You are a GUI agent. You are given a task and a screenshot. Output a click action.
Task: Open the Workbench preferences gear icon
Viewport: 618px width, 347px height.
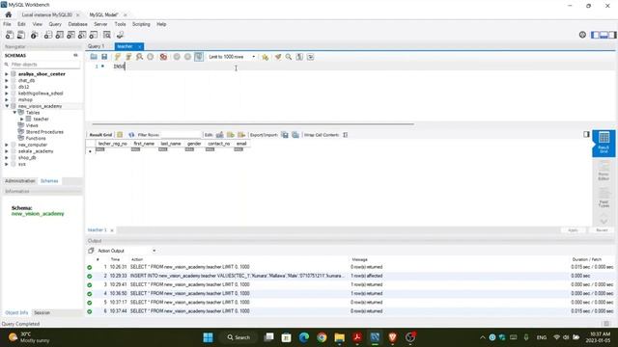pos(582,35)
